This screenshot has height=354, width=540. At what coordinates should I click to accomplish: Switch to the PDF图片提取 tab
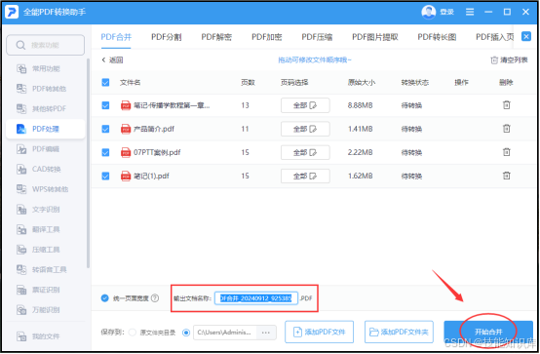click(x=375, y=37)
